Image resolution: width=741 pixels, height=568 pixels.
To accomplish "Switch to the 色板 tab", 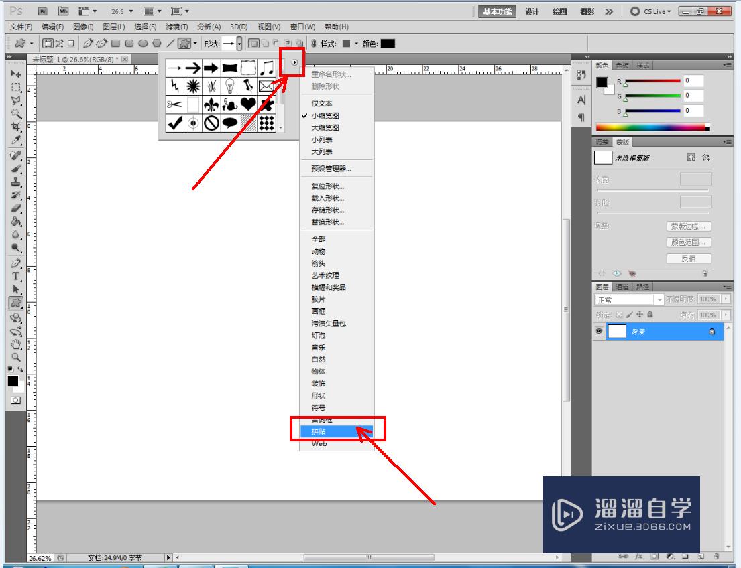I will click(x=622, y=66).
